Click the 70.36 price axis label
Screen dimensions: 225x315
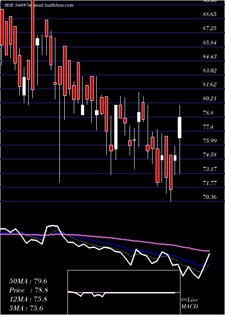point(210,197)
